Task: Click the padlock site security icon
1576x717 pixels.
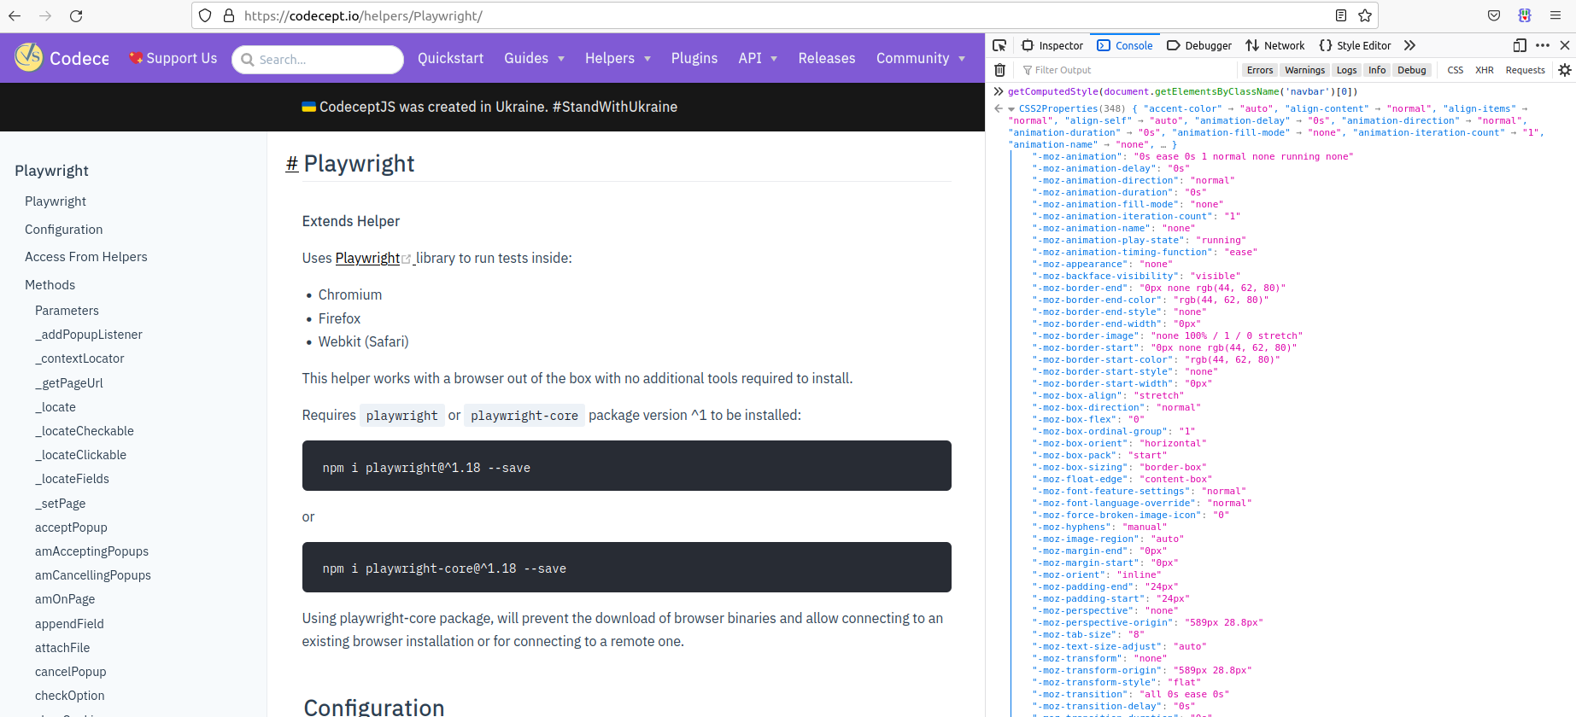Action: tap(229, 16)
